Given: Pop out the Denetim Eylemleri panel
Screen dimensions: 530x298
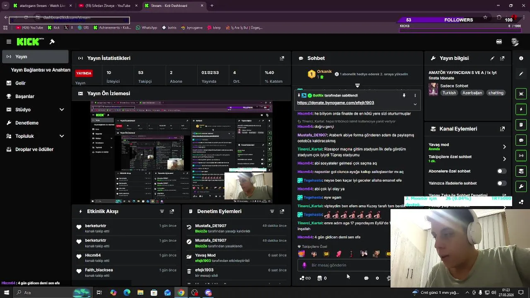Looking at the screenshot, I should click(x=282, y=211).
